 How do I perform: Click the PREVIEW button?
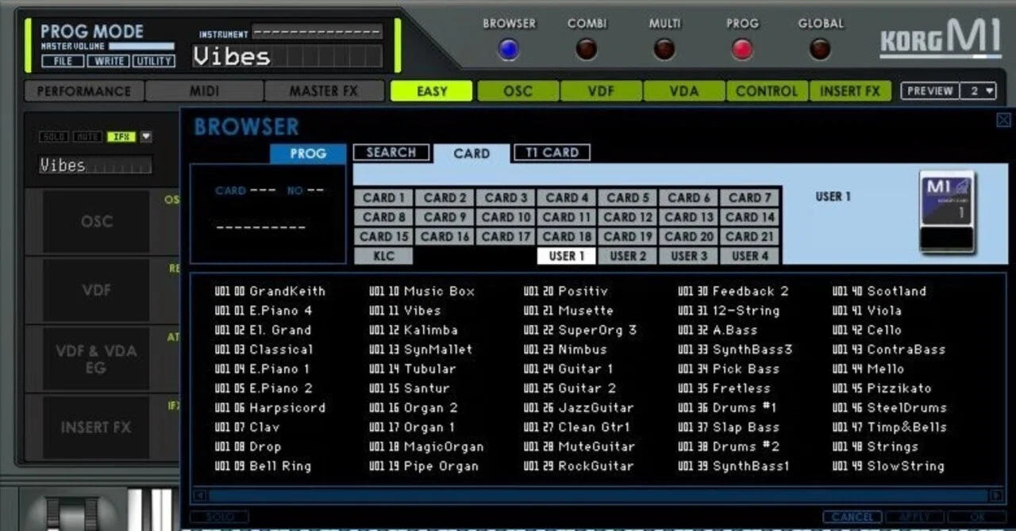(x=930, y=91)
